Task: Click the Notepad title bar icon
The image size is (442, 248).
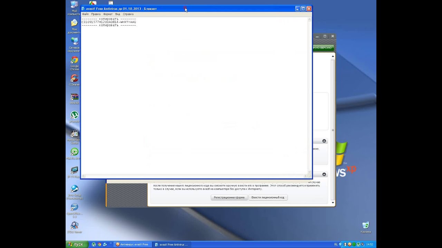Action: coord(83,9)
